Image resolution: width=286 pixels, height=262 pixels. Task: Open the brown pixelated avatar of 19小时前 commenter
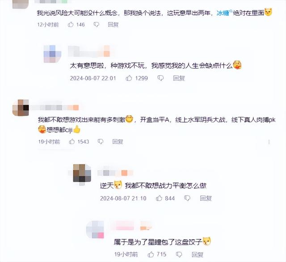coord(21,108)
